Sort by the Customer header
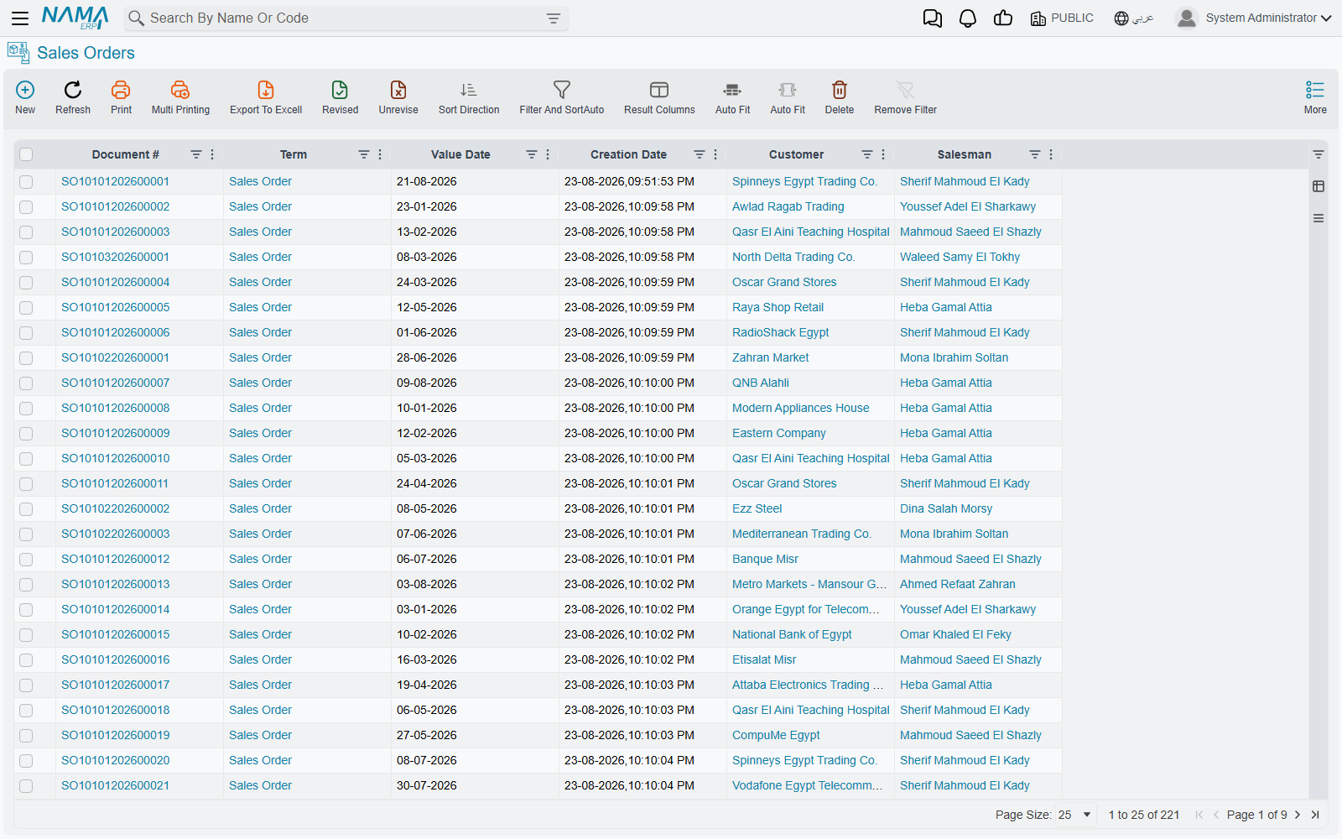1342x839 pixels. pos(796,154)
